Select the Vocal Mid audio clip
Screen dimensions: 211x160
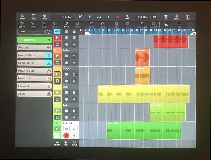144,130
